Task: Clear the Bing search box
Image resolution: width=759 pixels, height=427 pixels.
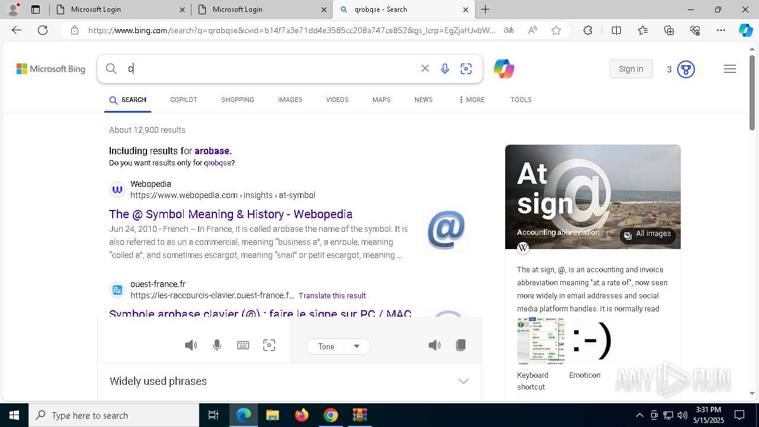Action: pyautogui.click(x=425, y=69)
